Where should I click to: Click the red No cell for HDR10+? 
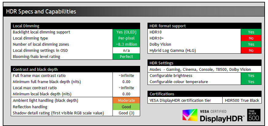(x=251, y=38)
